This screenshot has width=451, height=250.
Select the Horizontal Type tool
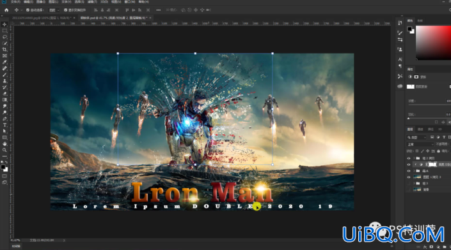4,125
